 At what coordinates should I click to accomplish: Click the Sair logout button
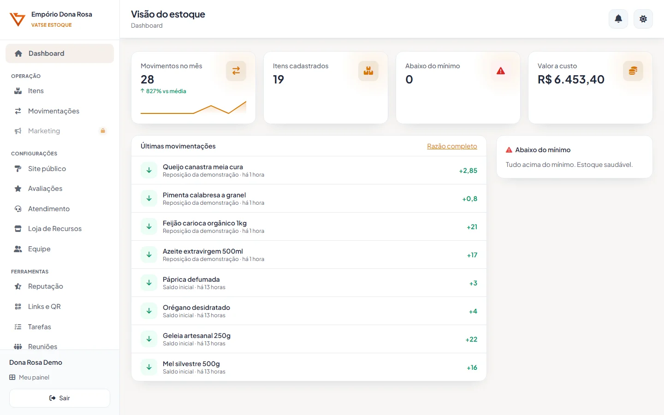[x=59, y=398]
